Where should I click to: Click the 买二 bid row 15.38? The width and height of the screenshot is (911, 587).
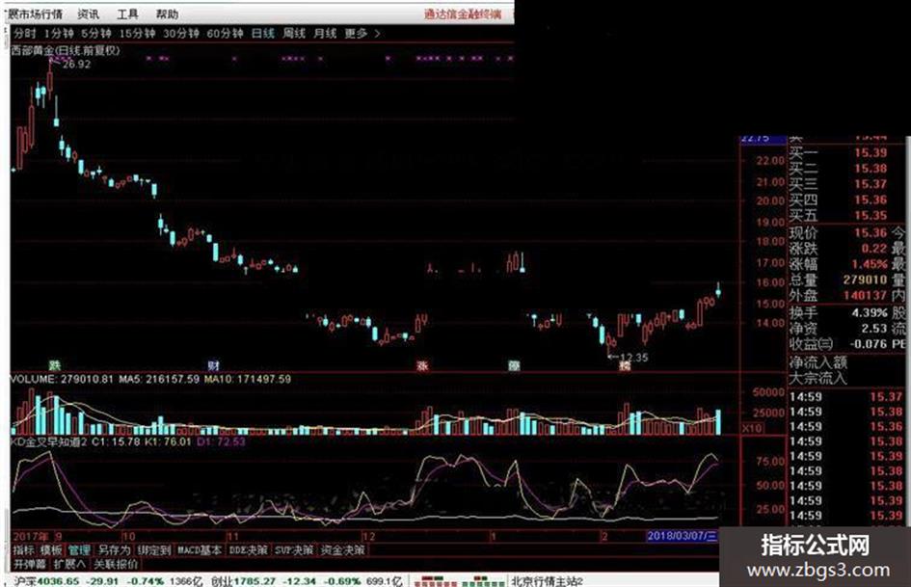tap(839, 169)
